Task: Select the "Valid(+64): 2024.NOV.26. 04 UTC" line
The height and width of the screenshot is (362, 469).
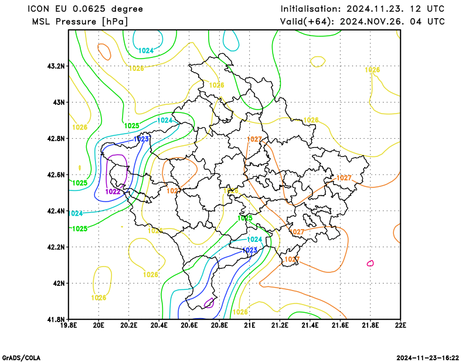Action: (362, 22)
